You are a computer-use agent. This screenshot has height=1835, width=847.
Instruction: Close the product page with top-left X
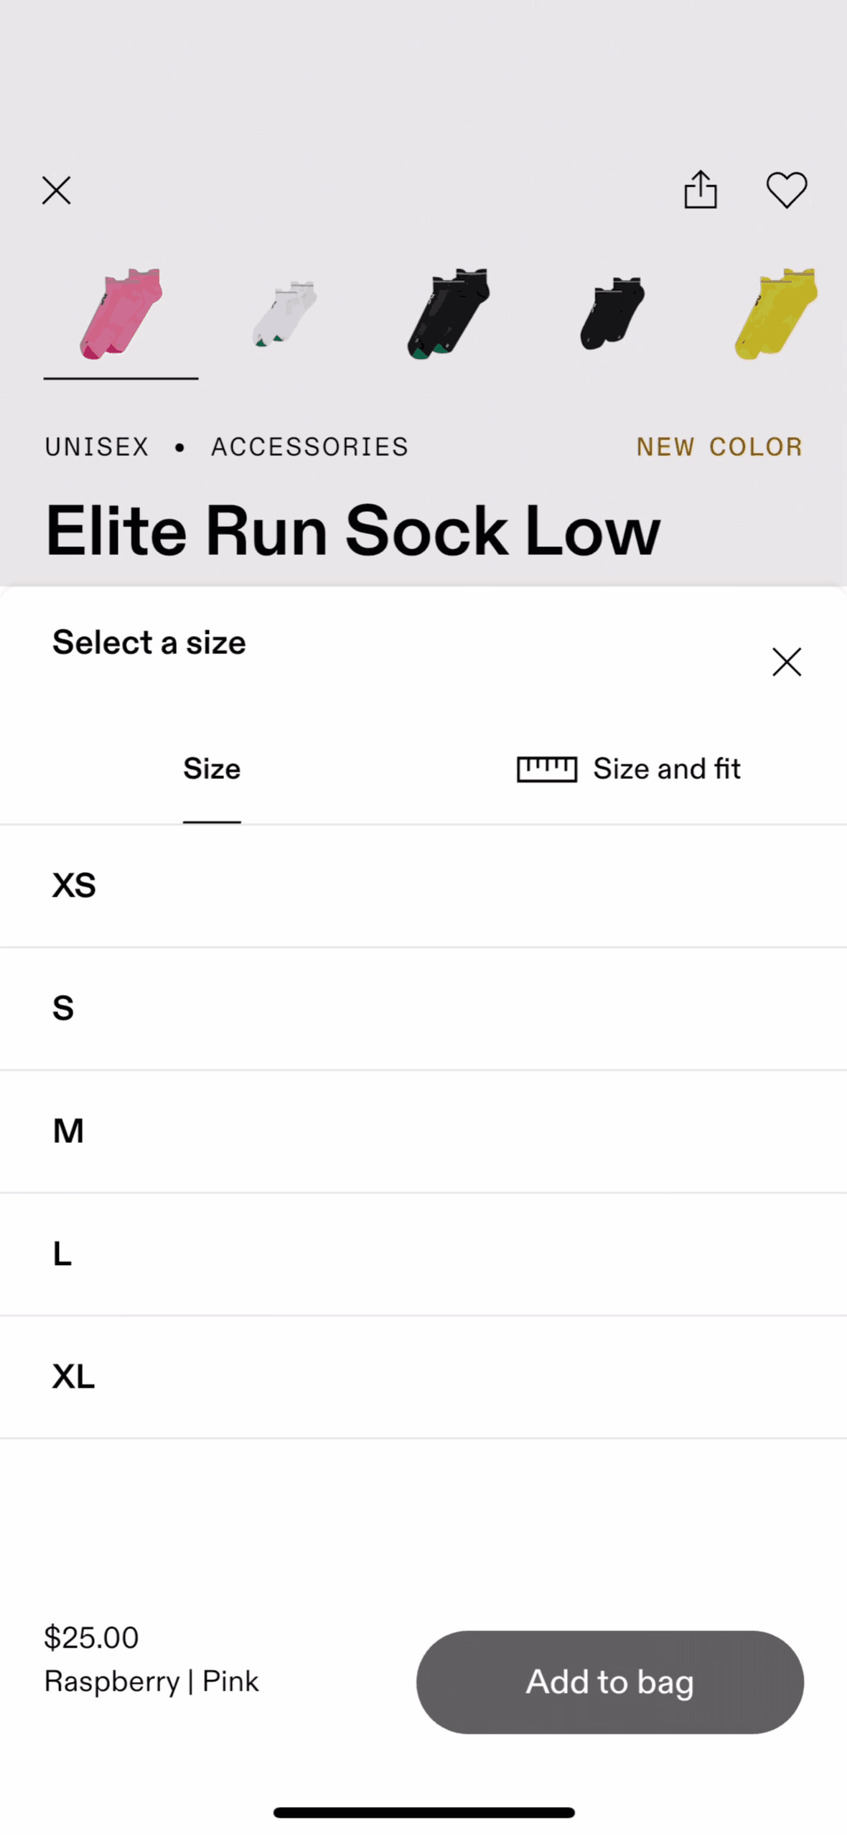pyautogui.click(x=56, y=191)
